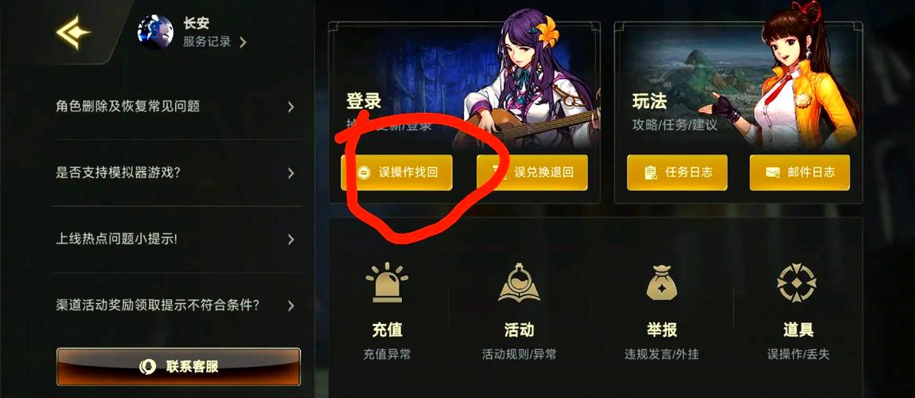Screen dimensions: 915x398
Task: Click the 邮件日志 button text
Action: pos(811,172)
